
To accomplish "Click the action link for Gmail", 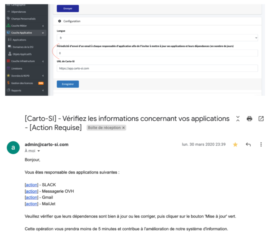I will tap(31, 197).
